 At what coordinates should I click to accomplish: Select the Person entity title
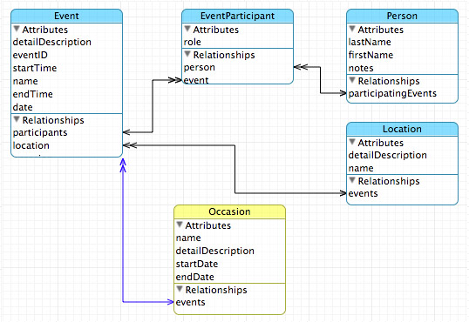click(x=402, y=16)
